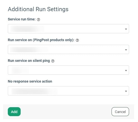Click the Run service on PingPost products label
The width and height of the screenshot is (138, 122).
(41, 40)
